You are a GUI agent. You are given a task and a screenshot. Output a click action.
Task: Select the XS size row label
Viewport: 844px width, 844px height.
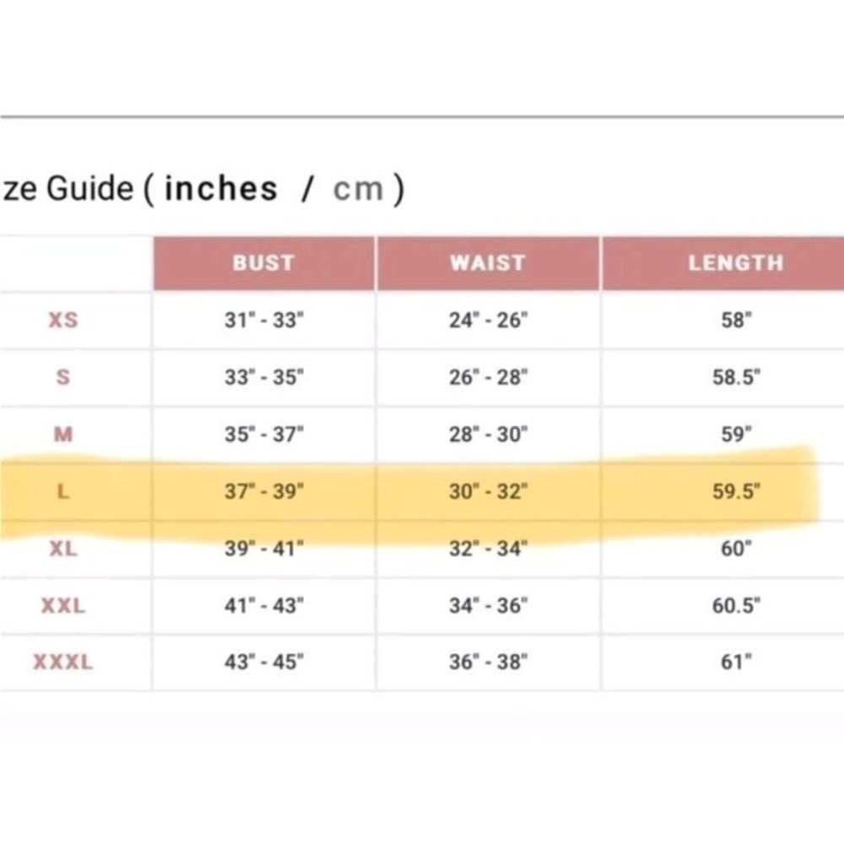[63, 320]
